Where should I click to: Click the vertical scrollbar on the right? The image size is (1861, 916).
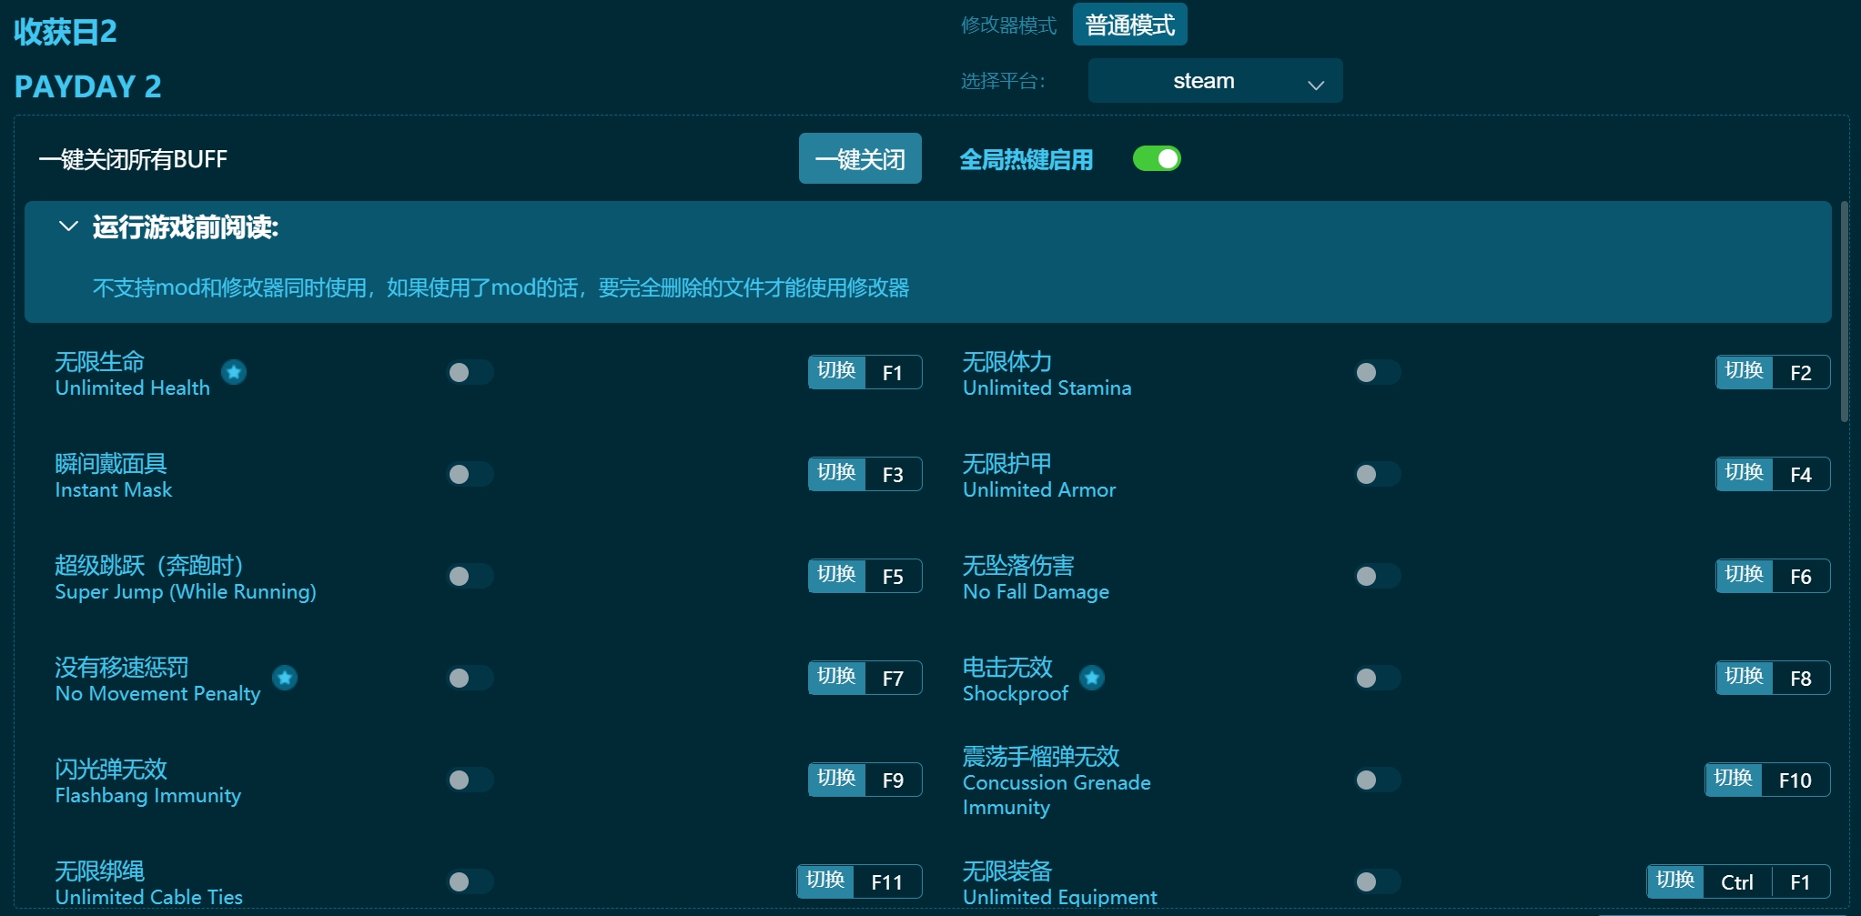[1845, 312]
